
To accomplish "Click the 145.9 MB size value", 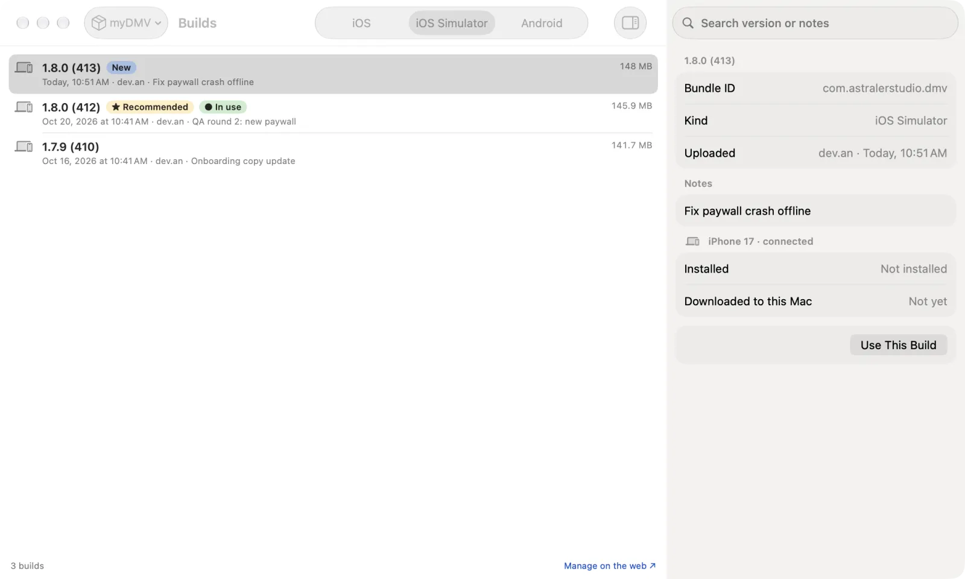I will tap(631, 106).
